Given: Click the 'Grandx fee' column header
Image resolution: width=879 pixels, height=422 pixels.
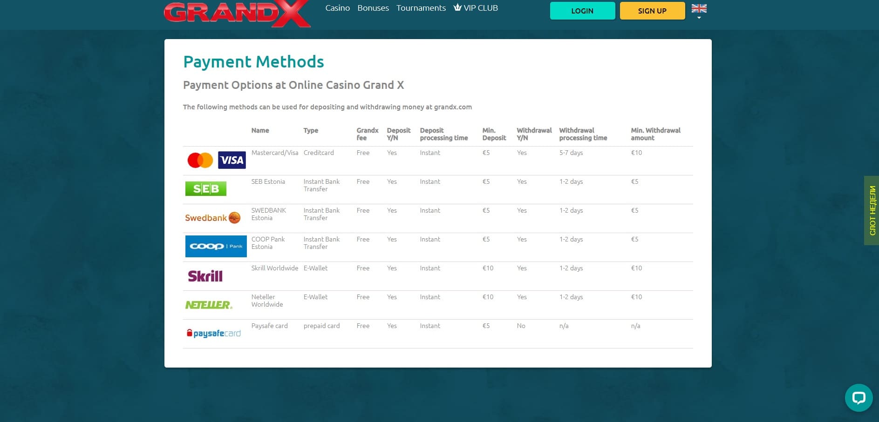Looking at the screenshot, I should point(368,134).
